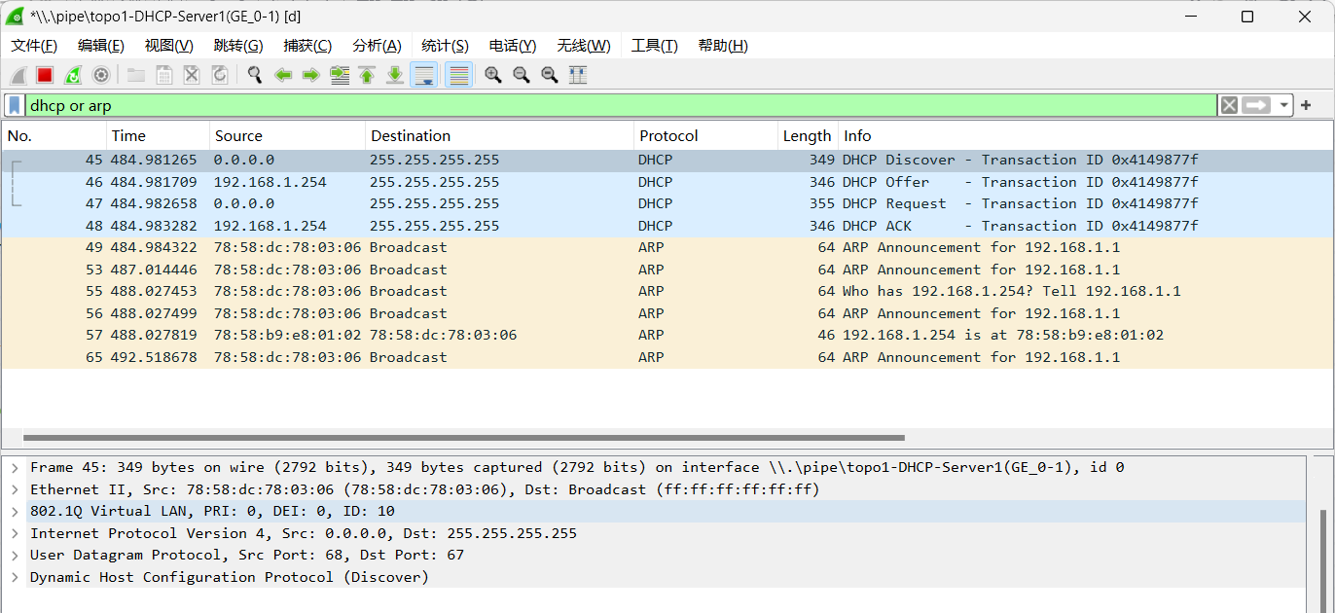Open the 统计 menu
Viewport: 1335px width, 613px height.
pos(445,45)
